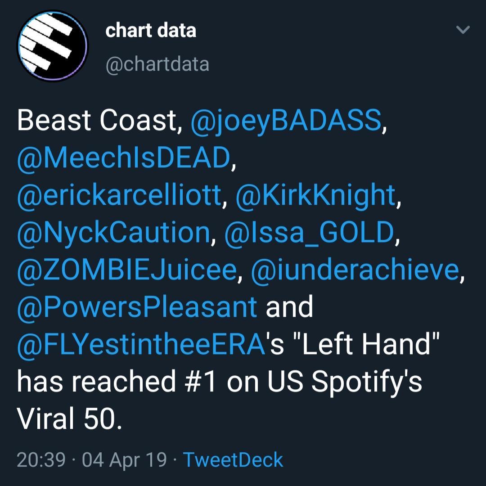
Task: Click the "Beast Coast" text in tweet
Action: point(97,121)
